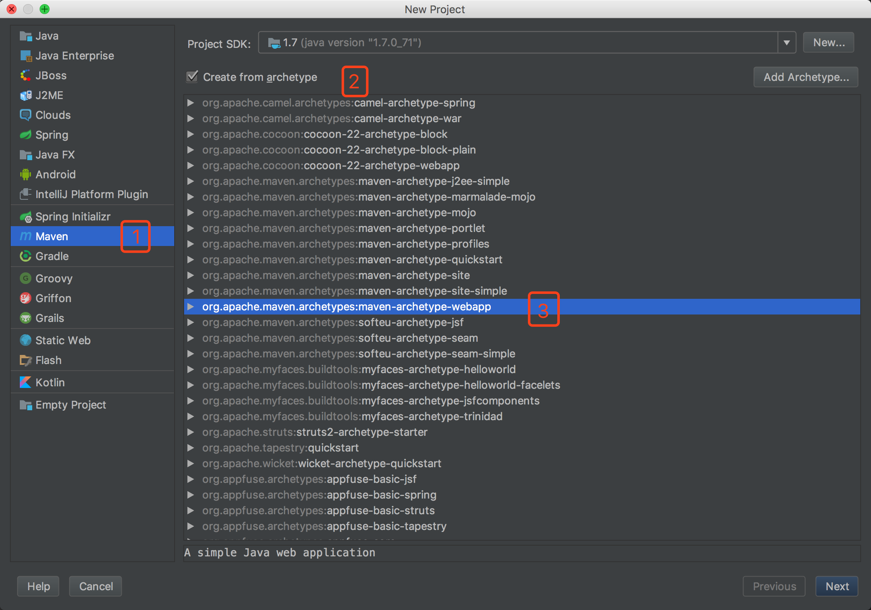
Task: Expand the maven-archetype-quickstart node
Action: 191,260
